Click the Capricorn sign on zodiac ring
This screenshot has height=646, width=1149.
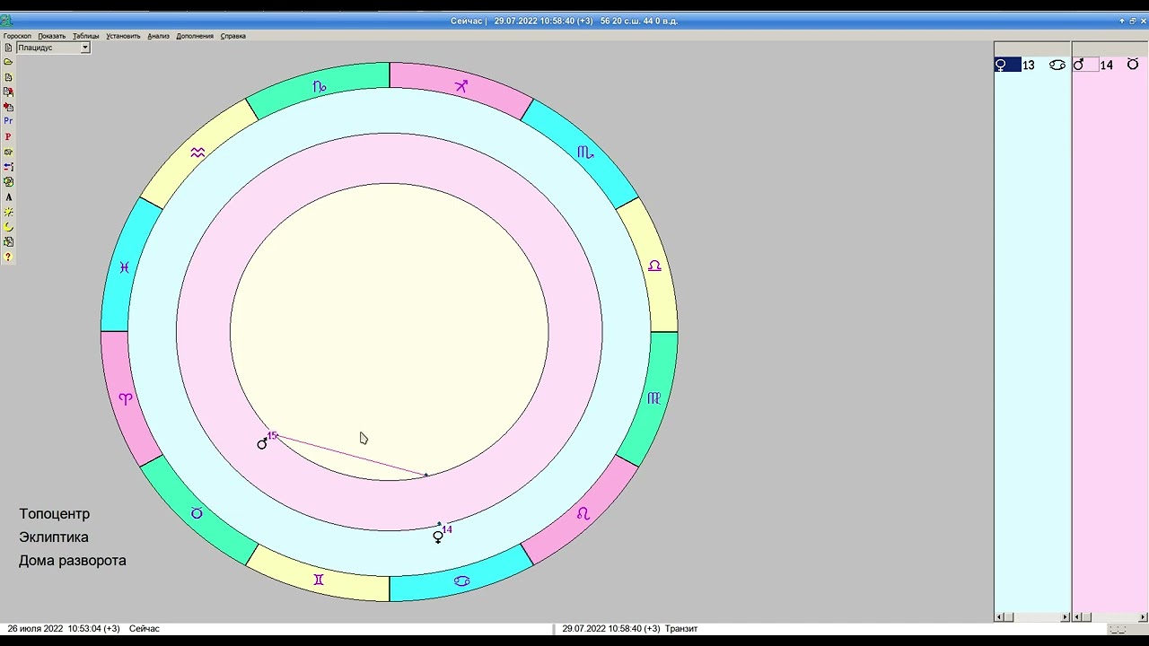click(319, 87)
